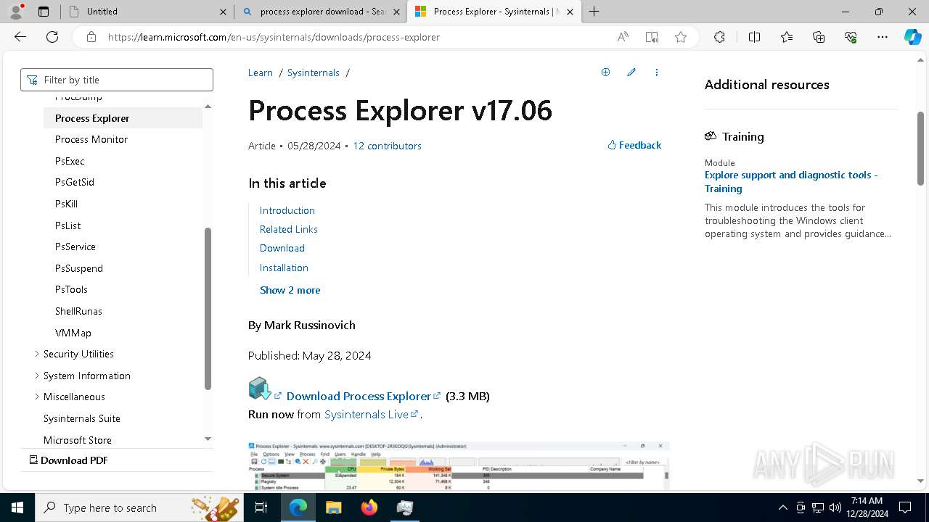Expand the Security Utilities tree node

(37, 354)
